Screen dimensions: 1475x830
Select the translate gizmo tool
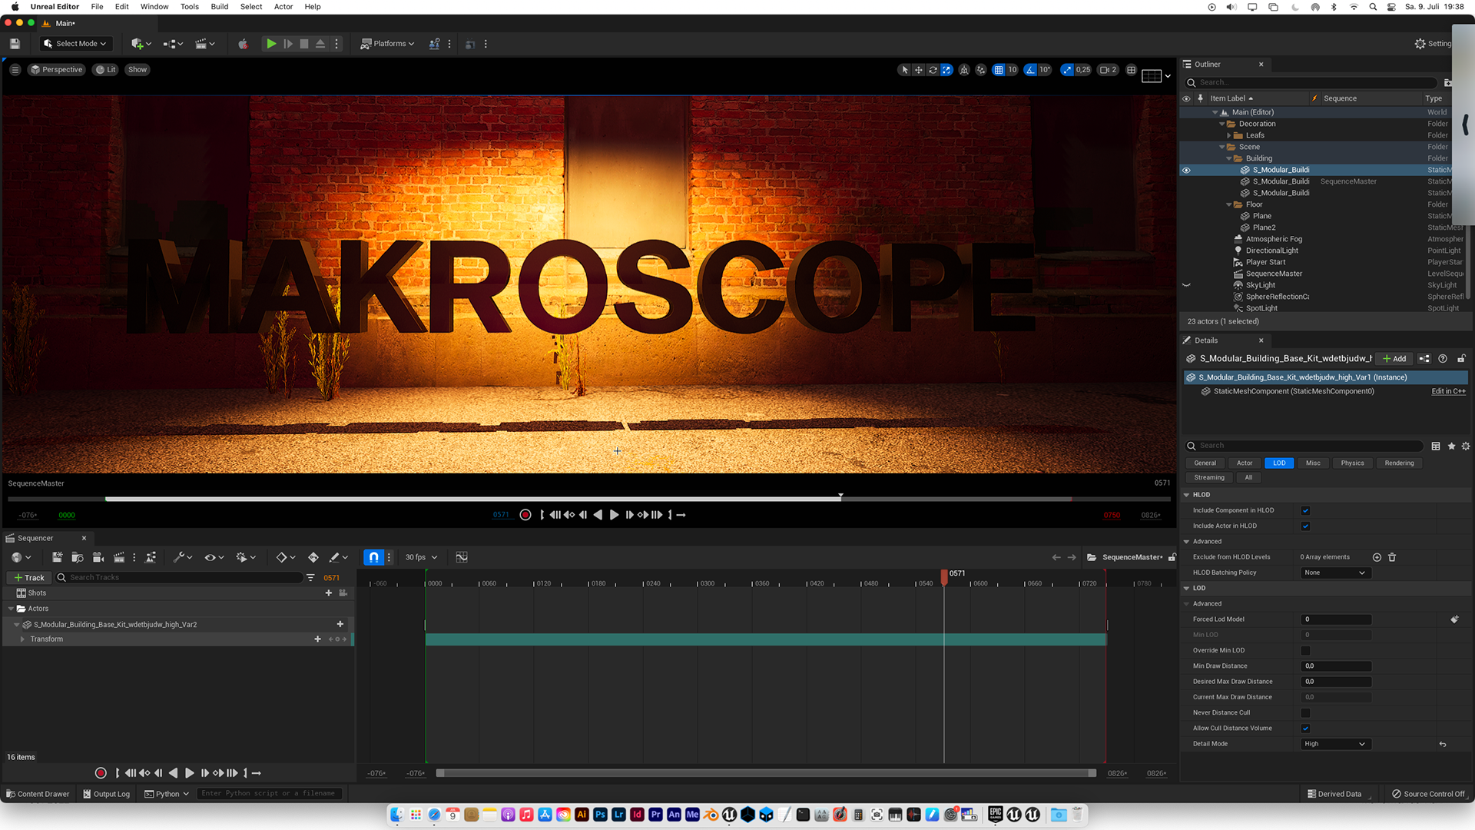pyautogui.click(x=919, y=70)
